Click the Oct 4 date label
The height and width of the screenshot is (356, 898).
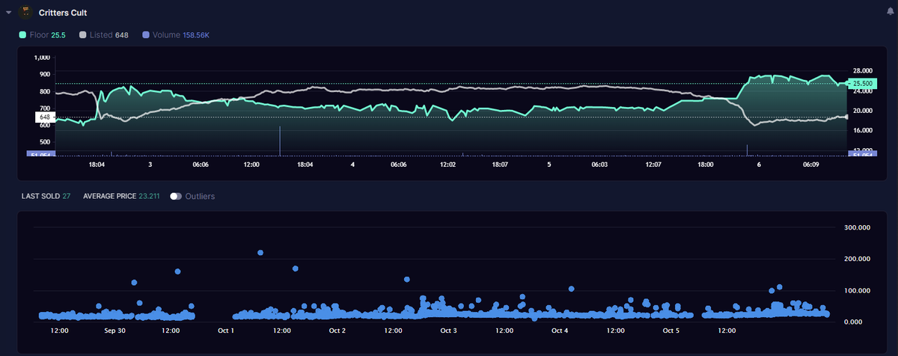click(x=560, y=330)
